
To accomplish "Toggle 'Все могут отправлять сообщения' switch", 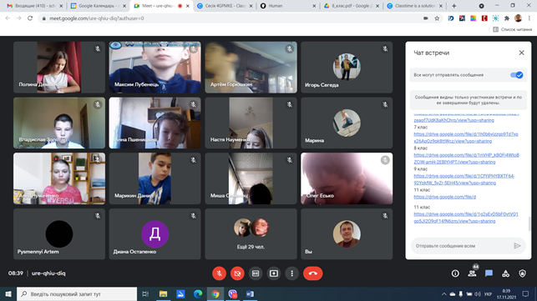I will [x=516, y=75].
